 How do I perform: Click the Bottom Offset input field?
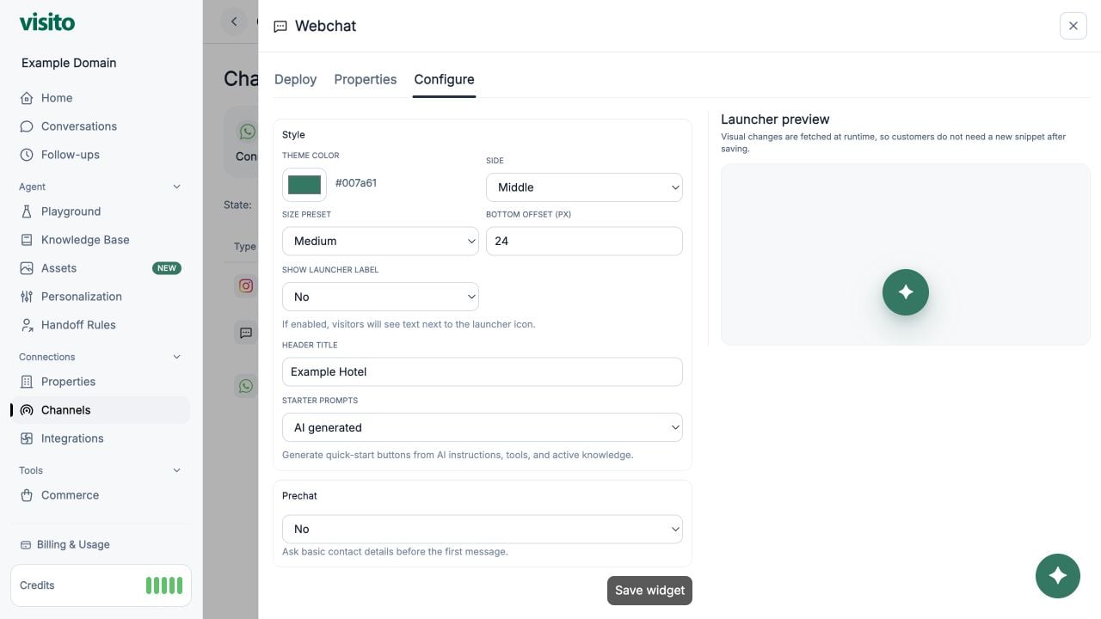coord(584,242)
